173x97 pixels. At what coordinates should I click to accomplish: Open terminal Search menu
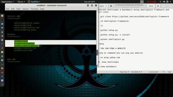pos(25,9)
